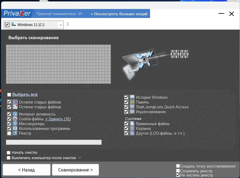Click the Интернет активность globe icon
Screen dimensions: 240x178
click(x=15, y=114)
